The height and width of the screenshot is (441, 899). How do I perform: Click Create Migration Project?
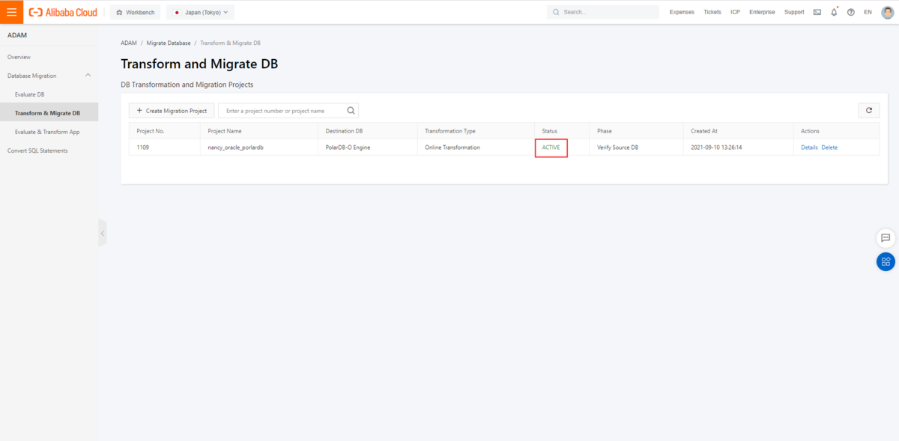tap(172, 111)
